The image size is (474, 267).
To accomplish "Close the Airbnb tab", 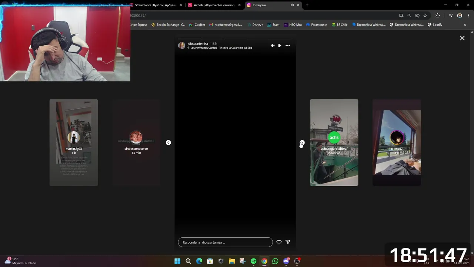I will 240,5.
